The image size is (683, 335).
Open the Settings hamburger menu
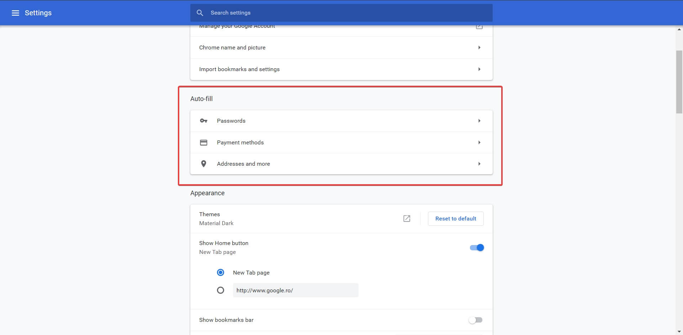click(15, 13)
